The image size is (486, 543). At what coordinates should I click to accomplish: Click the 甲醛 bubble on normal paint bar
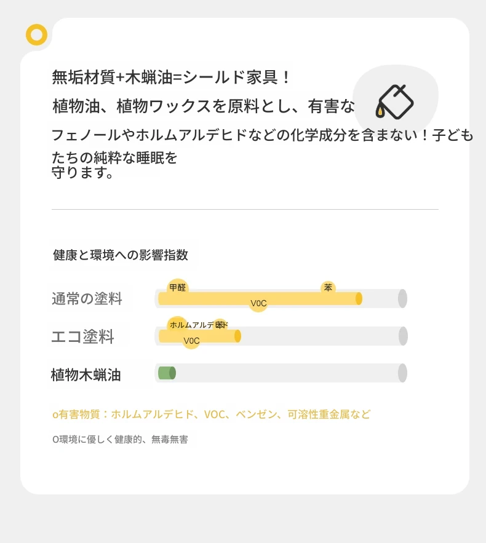[178, 287]
